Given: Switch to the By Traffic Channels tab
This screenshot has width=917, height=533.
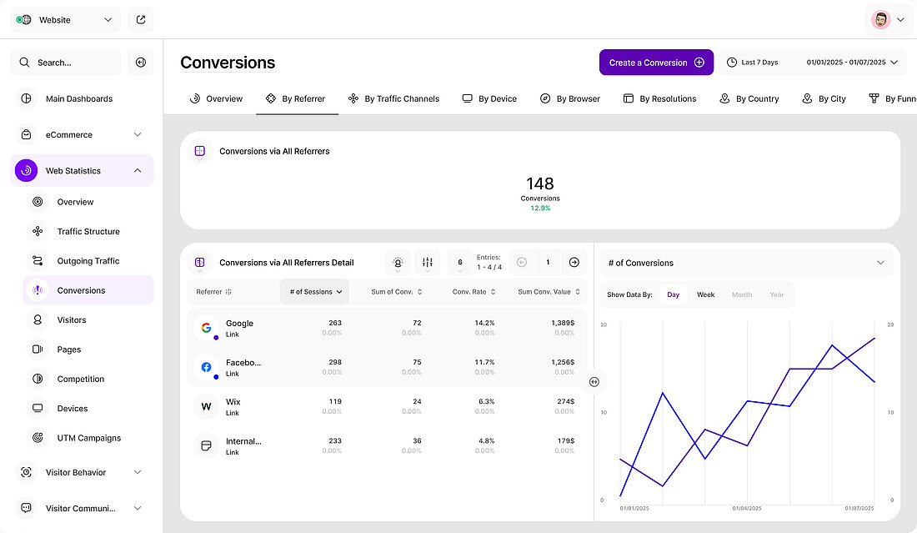Looking at the screenshot, I should [393, 98].
